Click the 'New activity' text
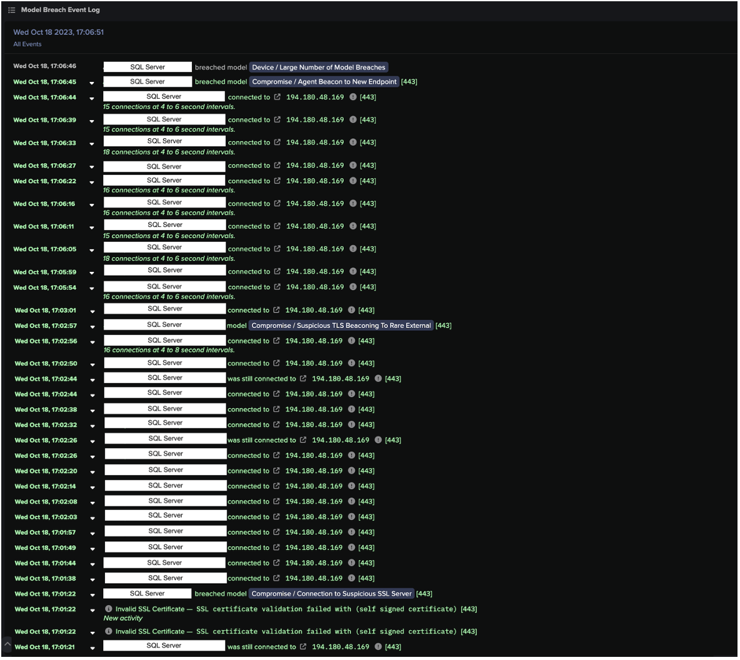 [122, 619]
